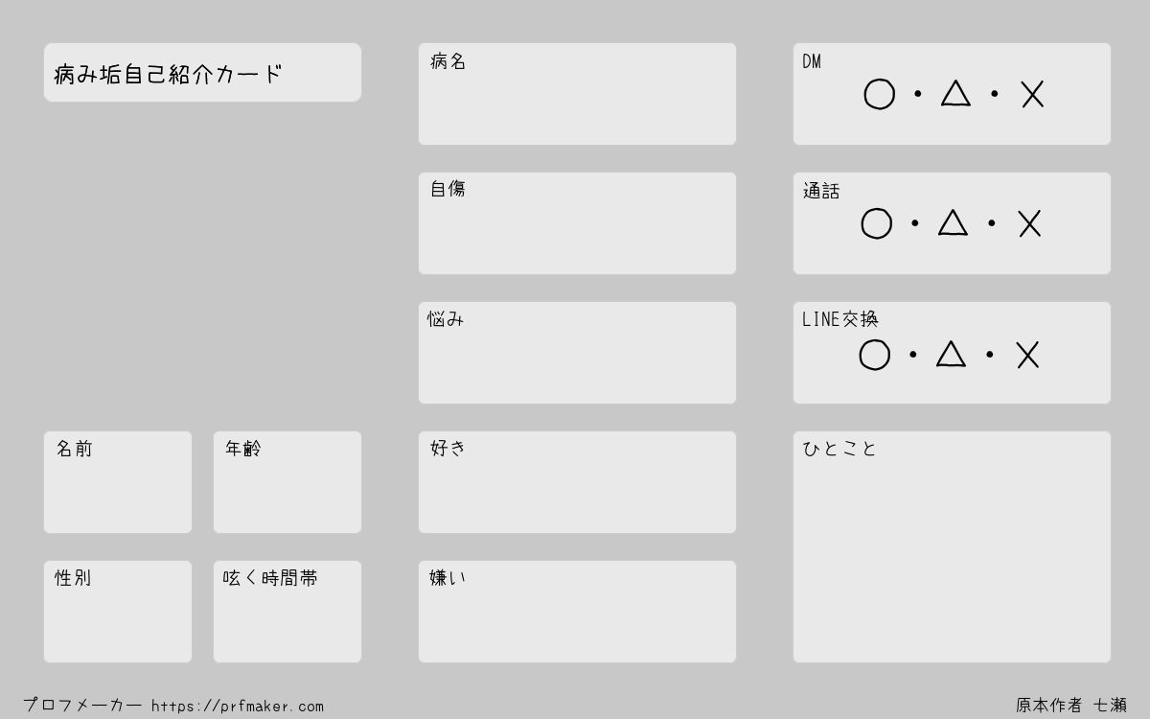Click the 悩み entry box
Image resolution: width=1150 pixels, height=719 pixels.
(x=577, y=353)
